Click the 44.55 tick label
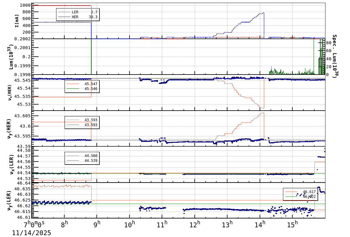This screenshot has width=350, height=237. pos(24,167)
